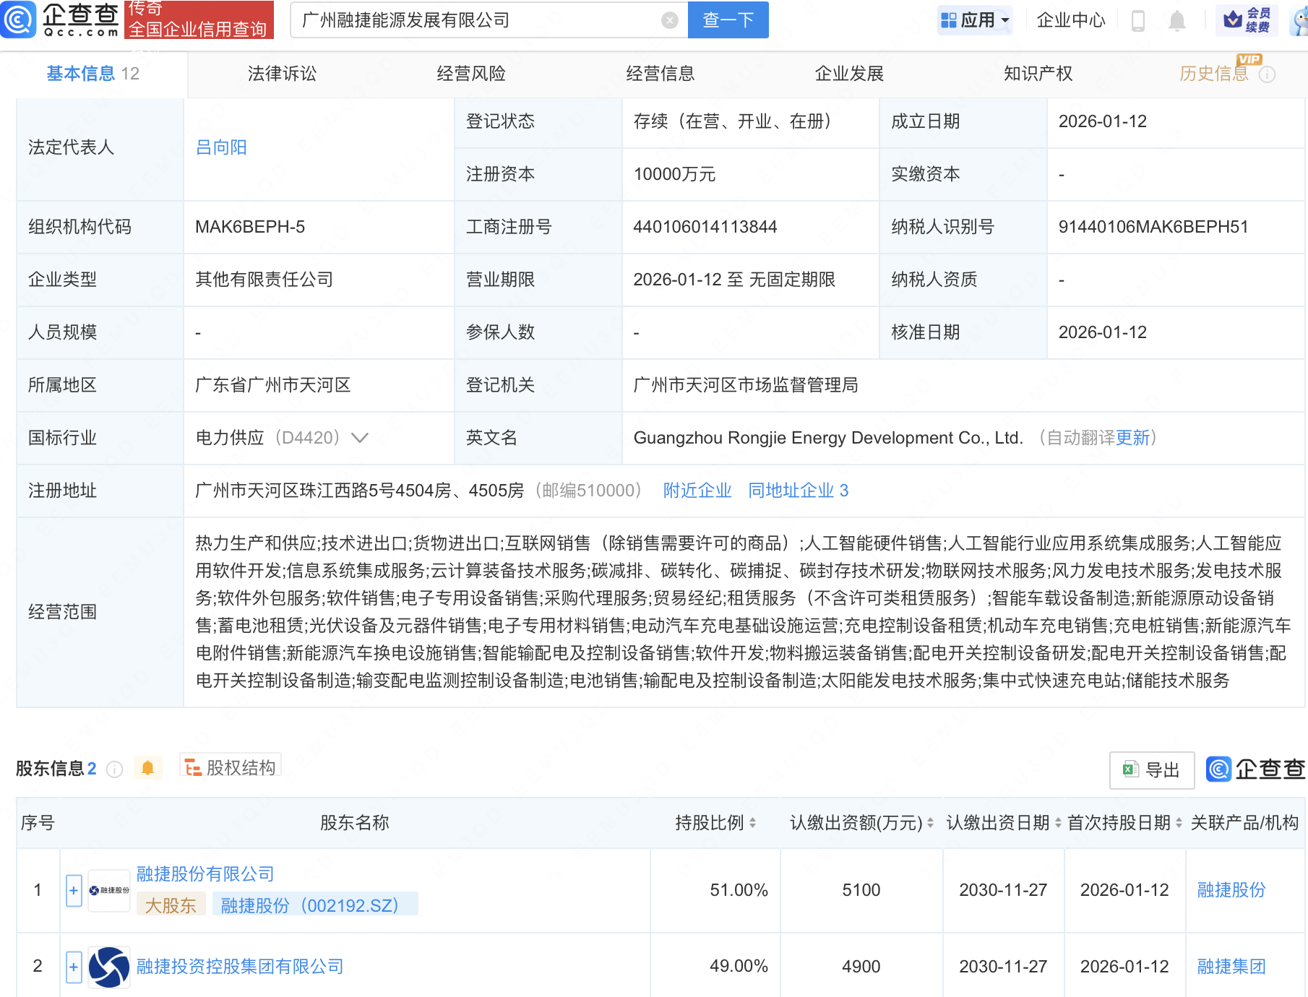
Task: Expand the 电力供应 (D4420) industry details
Action: click(360, 438)
